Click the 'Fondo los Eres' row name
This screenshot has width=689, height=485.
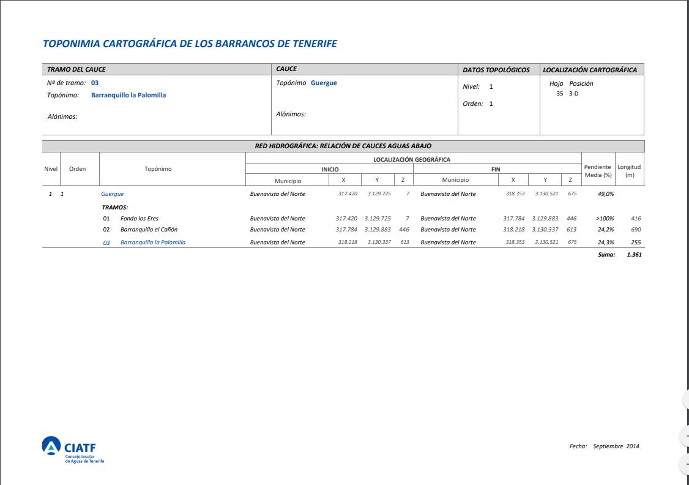click(140, 219)
